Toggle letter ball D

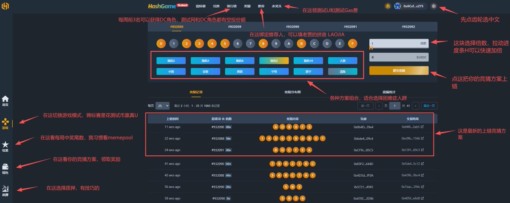point(327,43)
